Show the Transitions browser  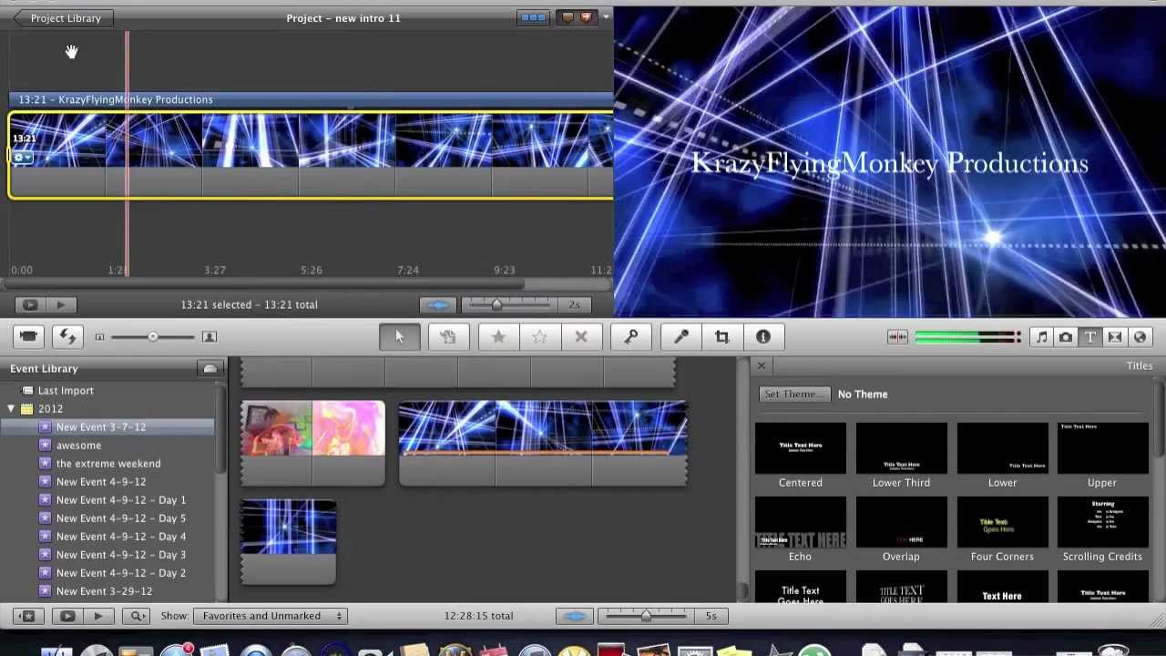pos(1115,337)
